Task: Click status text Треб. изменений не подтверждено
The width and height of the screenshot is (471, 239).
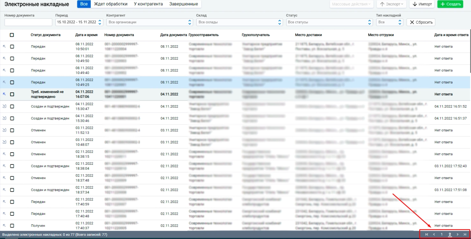Action: tap(47, 94)
